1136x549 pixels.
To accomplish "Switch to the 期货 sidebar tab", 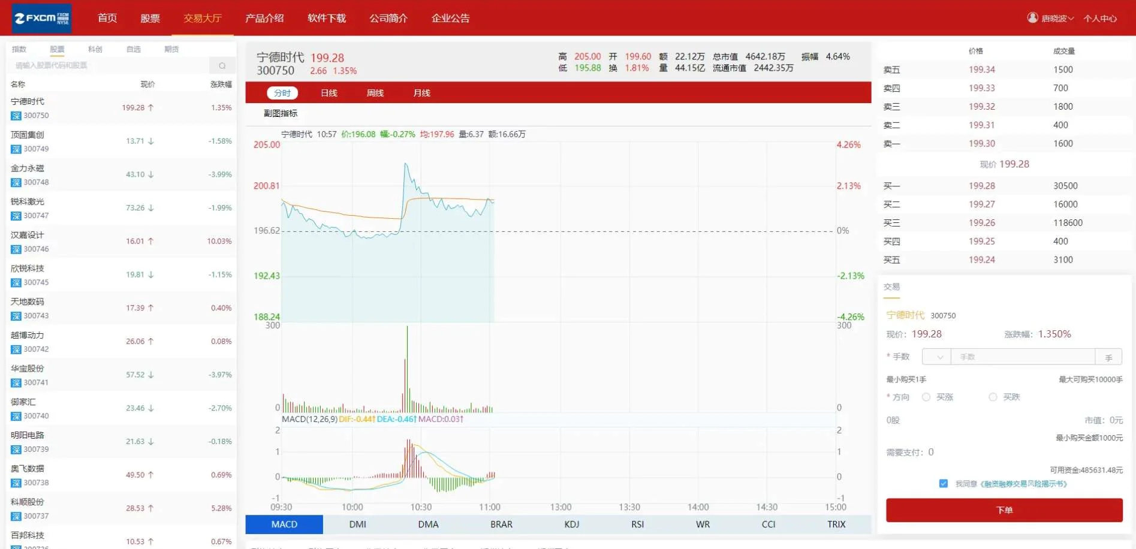I will pyautogui.click(x=170, y=49).
